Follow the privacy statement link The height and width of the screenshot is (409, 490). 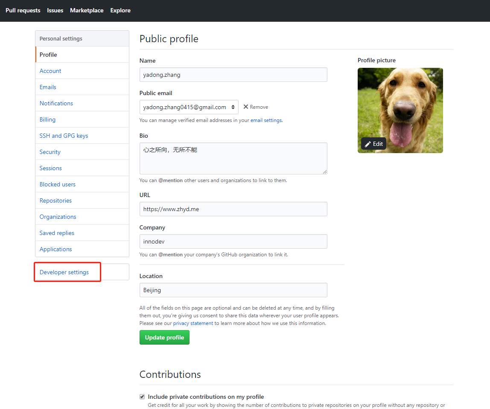[193, 323]
